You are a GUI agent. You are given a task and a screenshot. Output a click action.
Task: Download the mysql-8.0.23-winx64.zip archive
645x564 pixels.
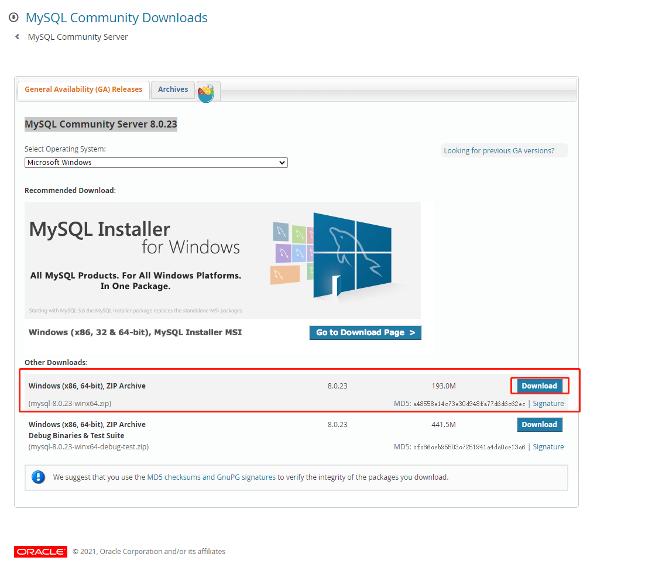539,386
